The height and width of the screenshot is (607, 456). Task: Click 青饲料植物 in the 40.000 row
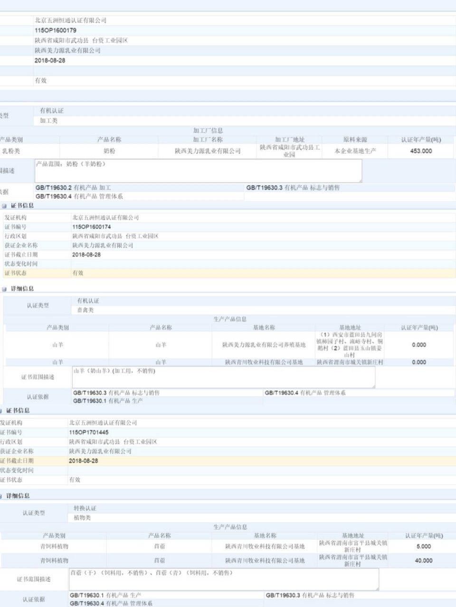54,561
